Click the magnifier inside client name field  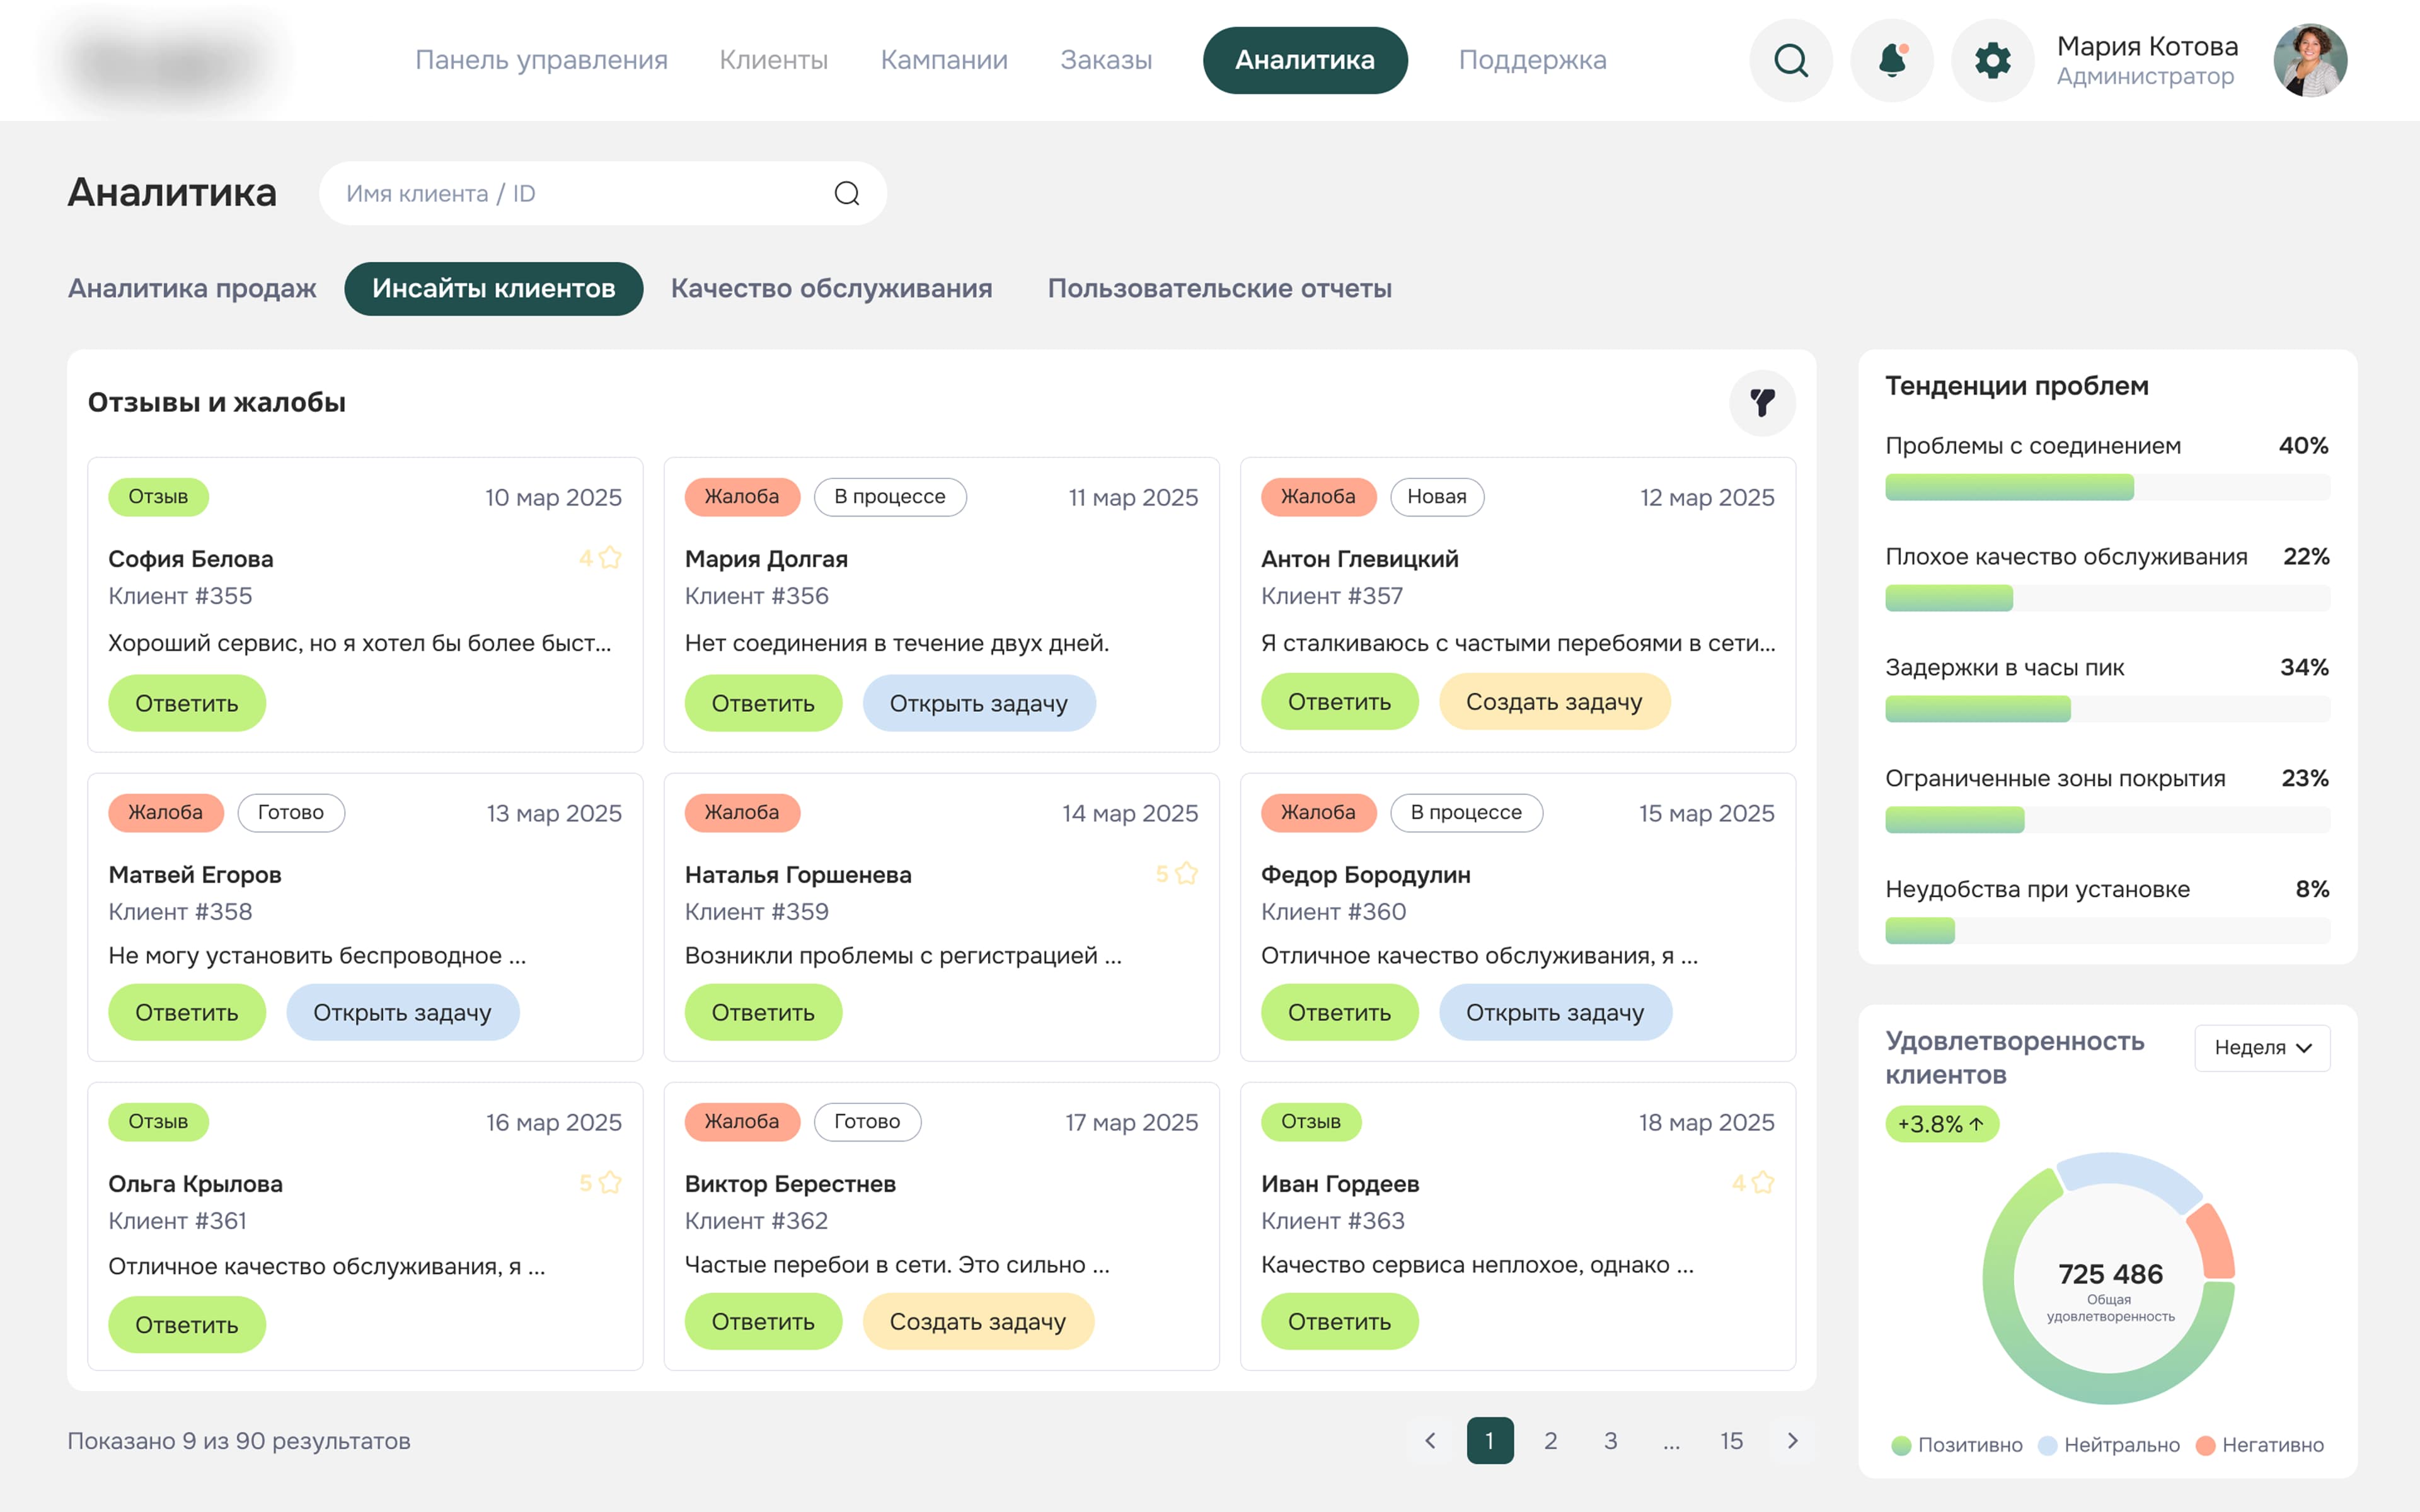coord(846,194)
